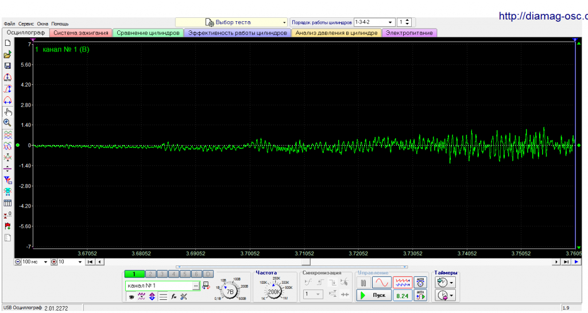Click the auto gauge setup button
The height and width of the screenshot is (313, 588).
coord(420,282)
